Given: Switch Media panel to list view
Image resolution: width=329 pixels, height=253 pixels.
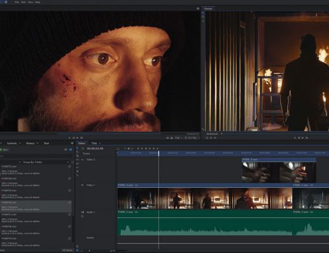Looking at the screenshot, I should [x=66, y=149].
